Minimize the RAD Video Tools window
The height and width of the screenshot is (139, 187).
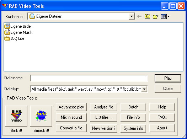165,6
